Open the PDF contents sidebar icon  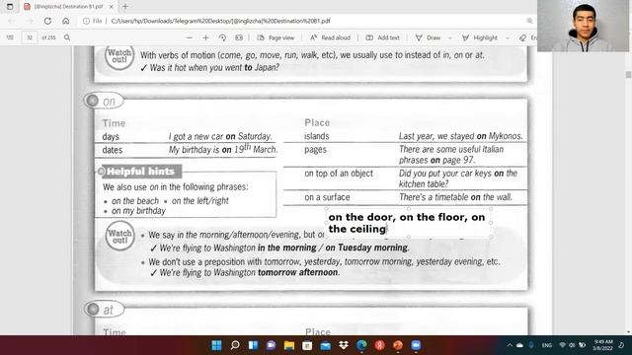(x=10, y=37)
